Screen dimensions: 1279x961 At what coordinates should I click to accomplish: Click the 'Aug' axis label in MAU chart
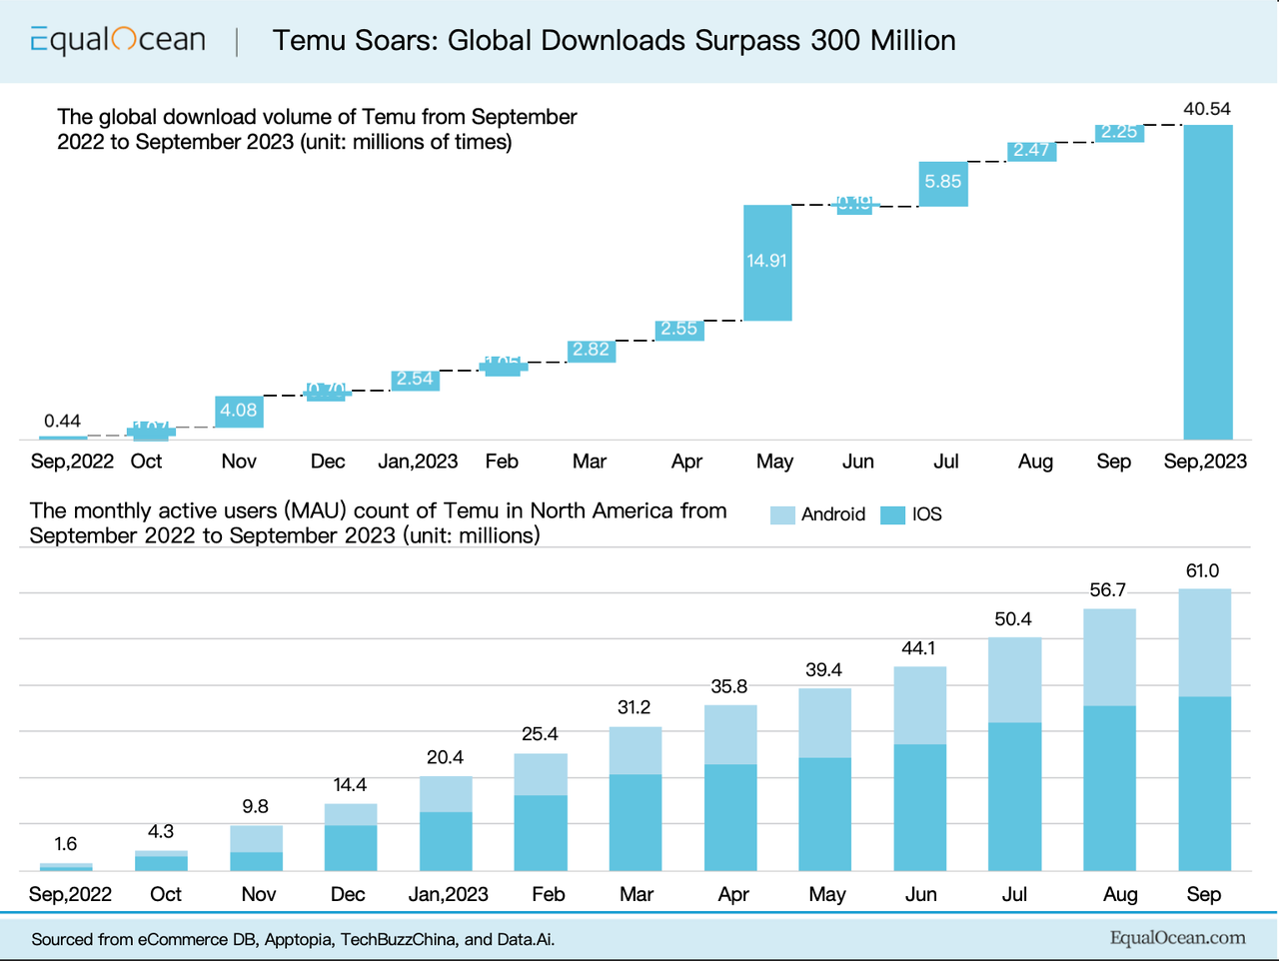tap(1120, 894)
